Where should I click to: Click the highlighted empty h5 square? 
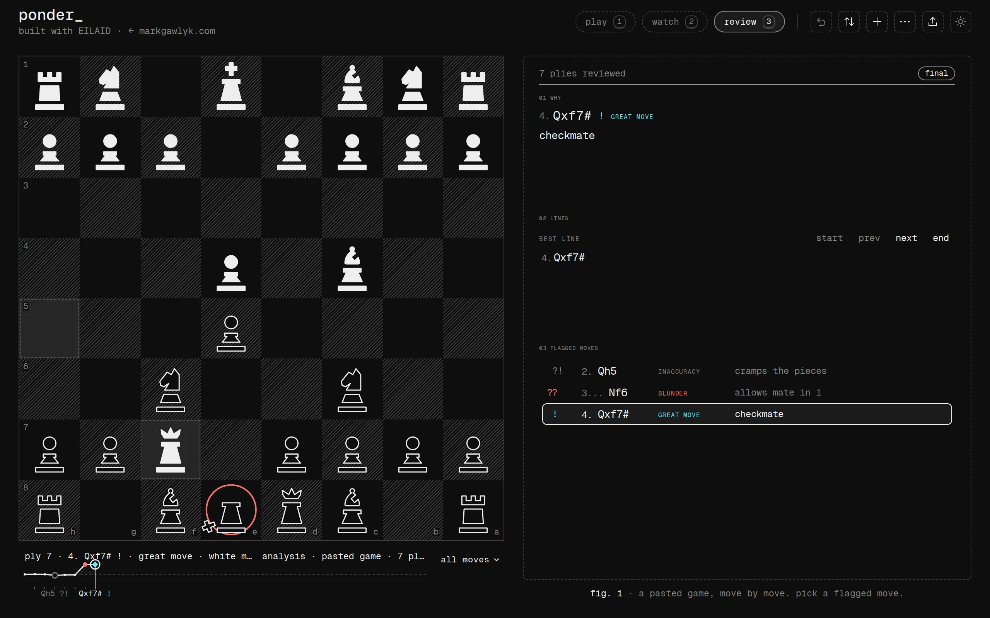(49, 329)
